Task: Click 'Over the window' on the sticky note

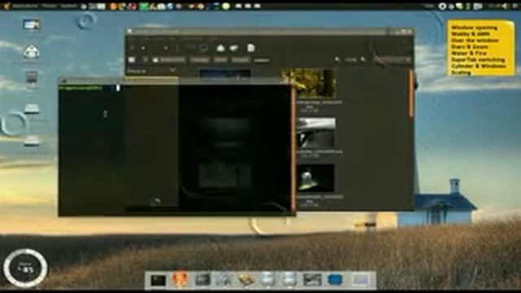Action: 475,41
